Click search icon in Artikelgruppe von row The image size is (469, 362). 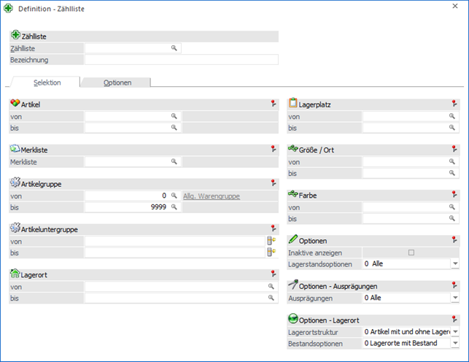pos(174,196)
